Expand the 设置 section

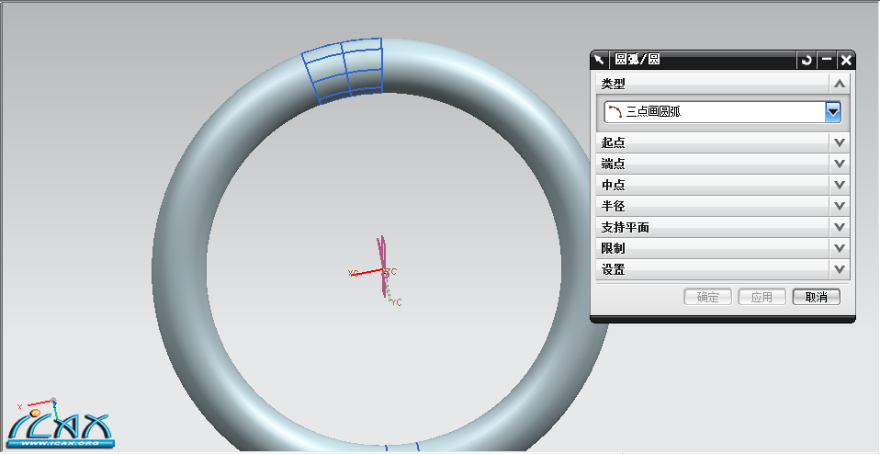point(839,269)
